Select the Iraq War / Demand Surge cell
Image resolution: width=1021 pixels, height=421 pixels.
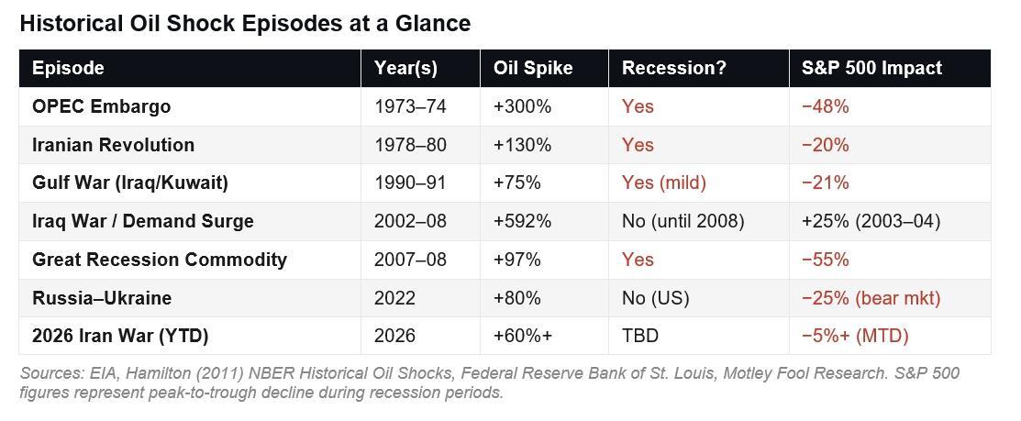click(x=142, y=221)
